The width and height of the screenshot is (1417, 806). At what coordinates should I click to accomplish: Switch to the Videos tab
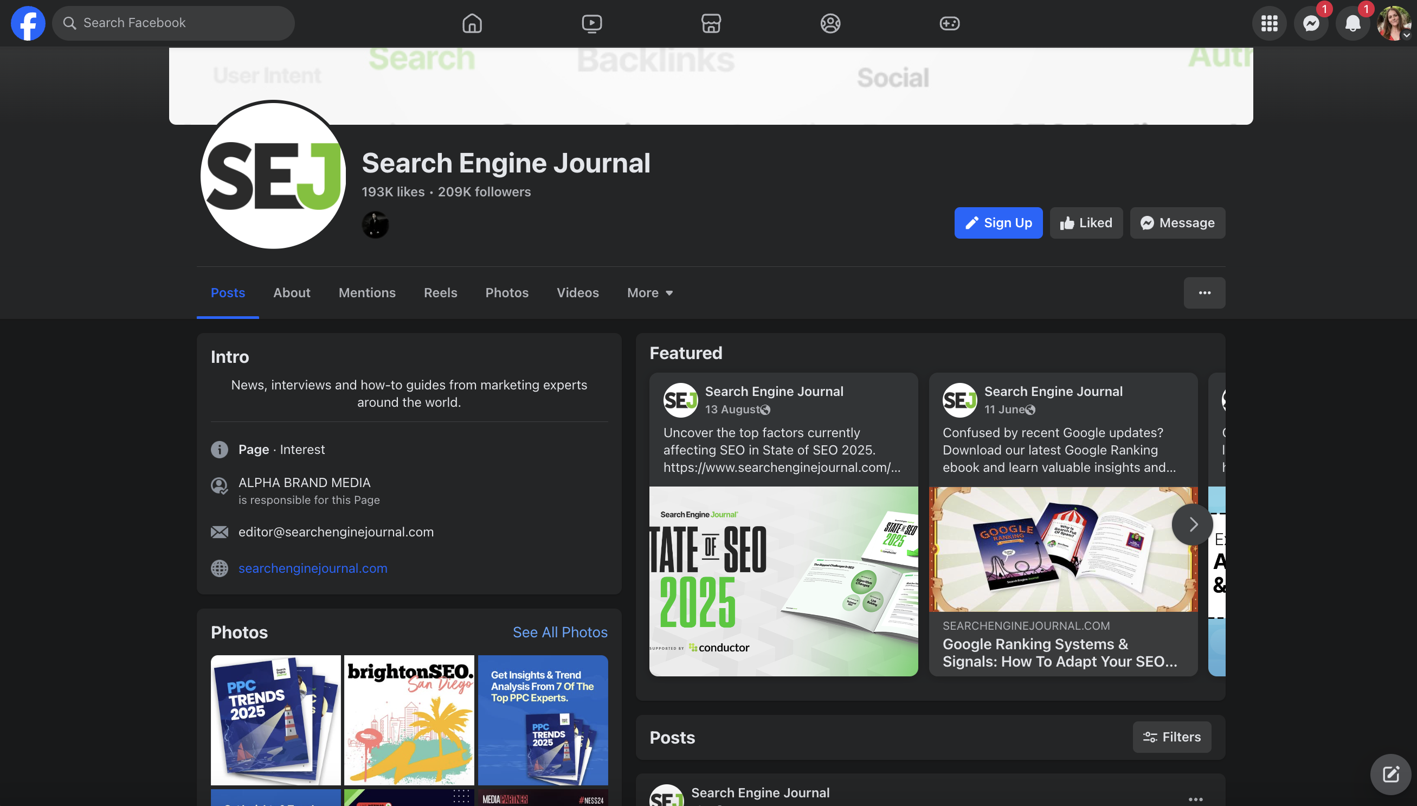click(577, 293)
